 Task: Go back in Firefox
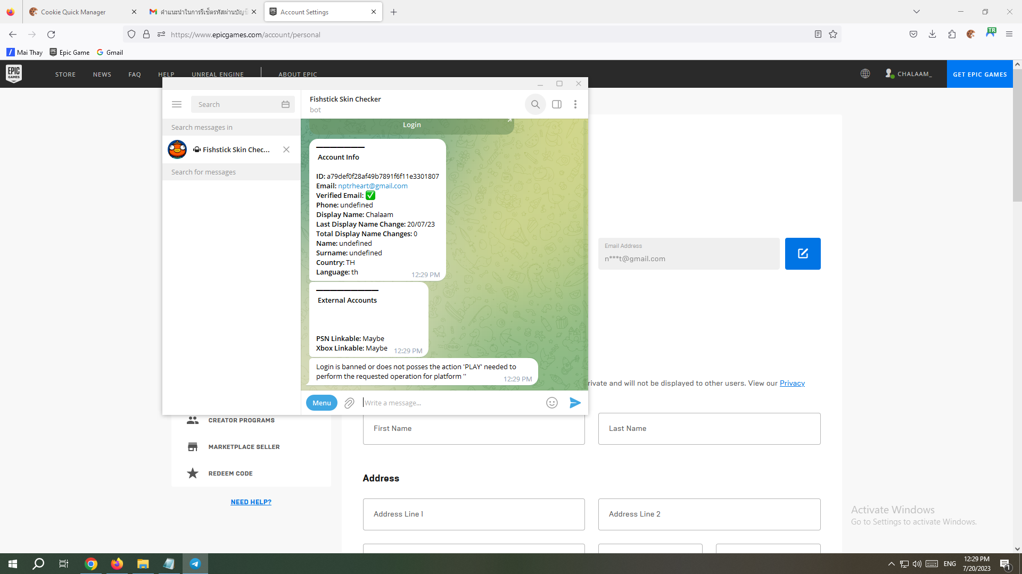[13, 35]
